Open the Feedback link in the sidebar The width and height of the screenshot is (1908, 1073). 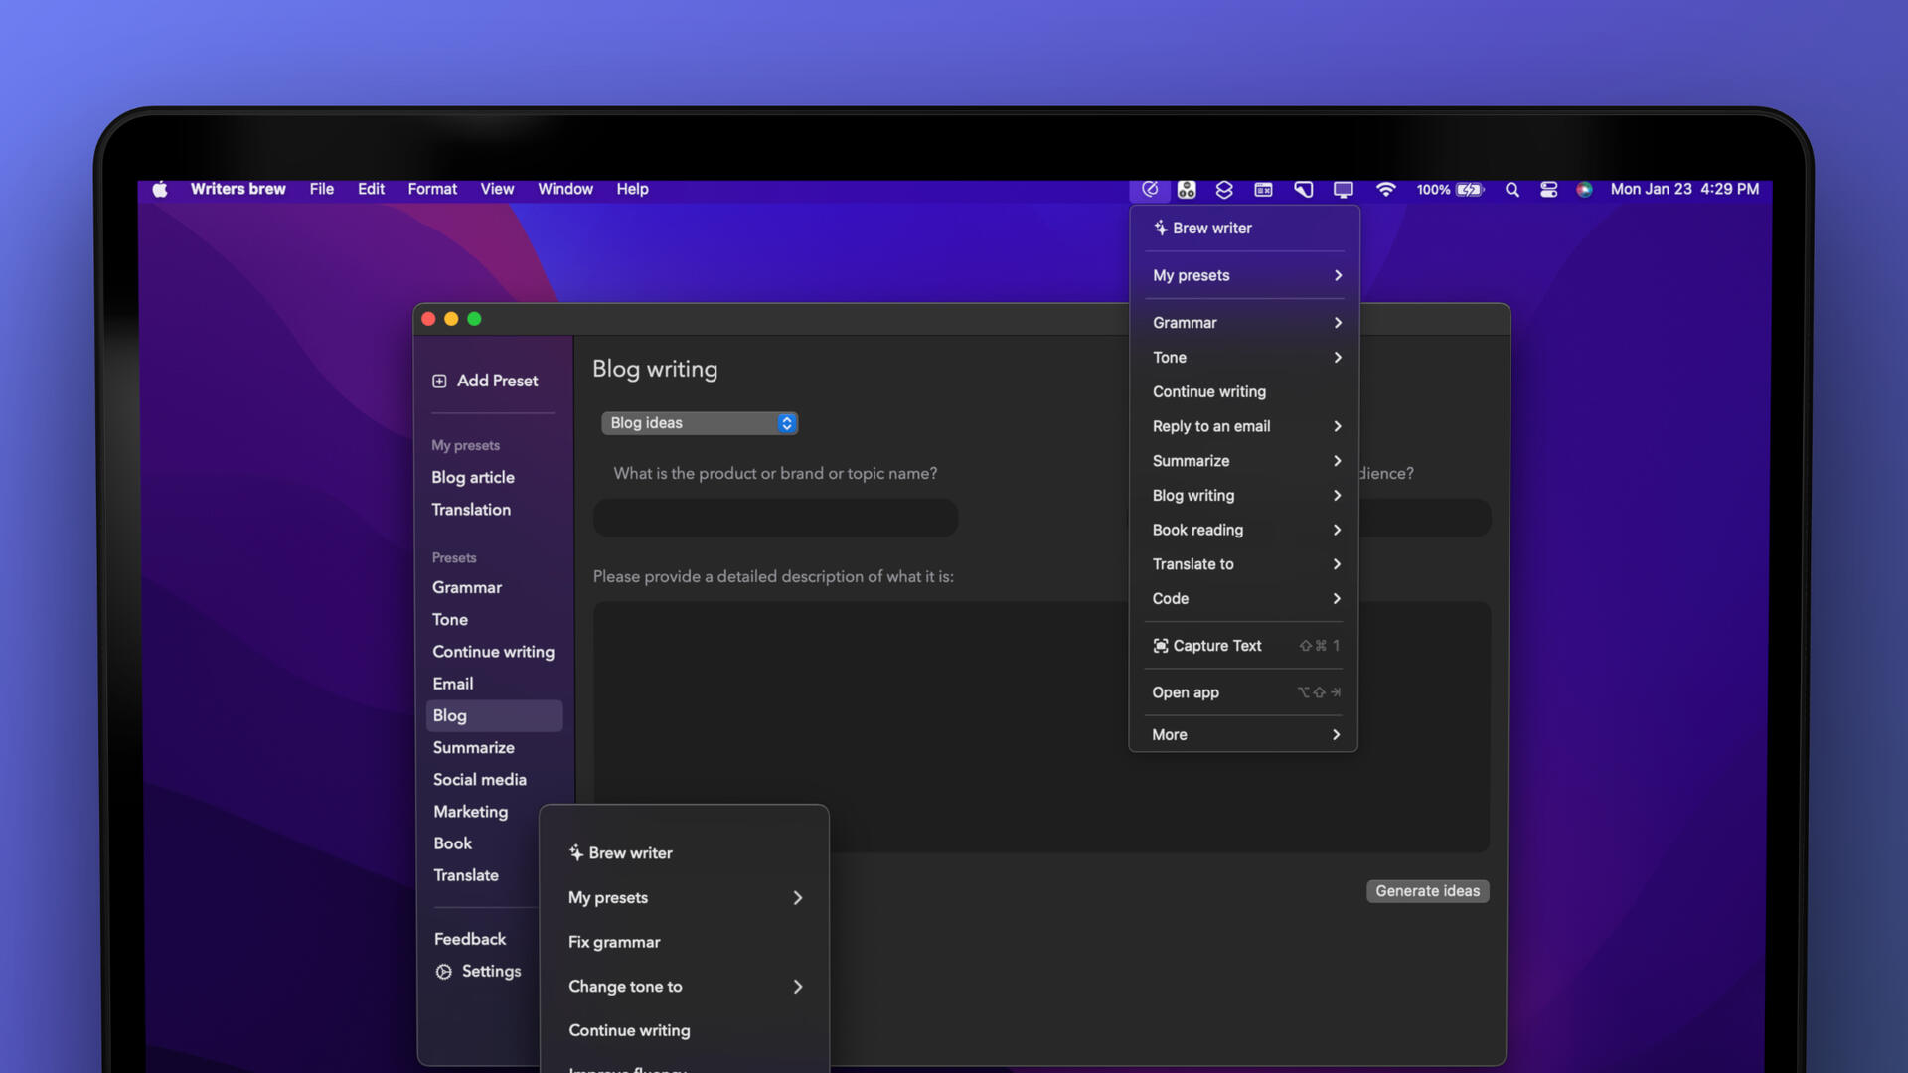click(x=469, y=939)
